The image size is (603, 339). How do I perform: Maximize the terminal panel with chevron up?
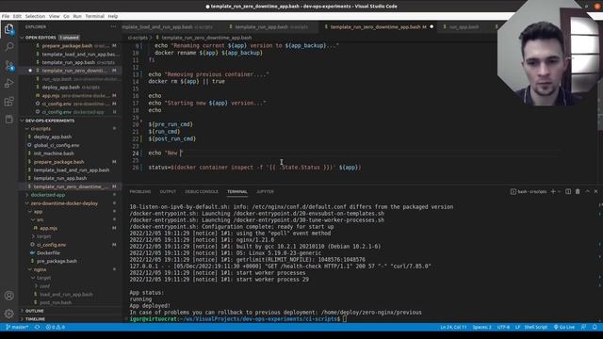click(x=587, y=191)
